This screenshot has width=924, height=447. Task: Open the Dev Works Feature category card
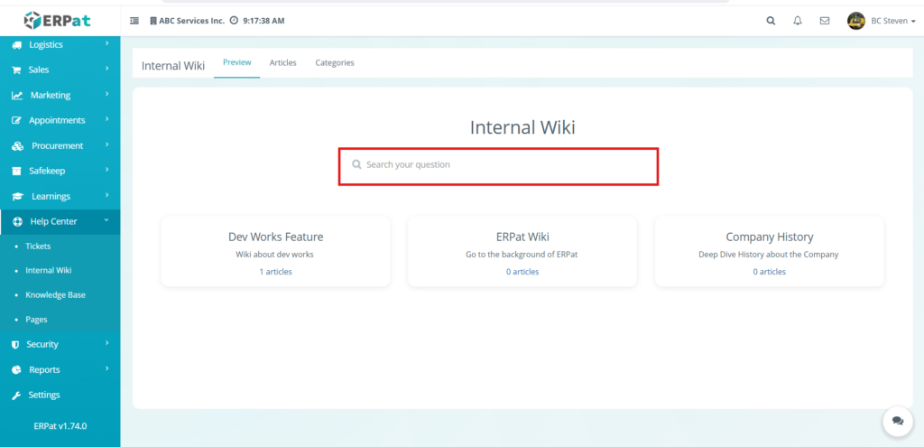(x=275, y=237)
